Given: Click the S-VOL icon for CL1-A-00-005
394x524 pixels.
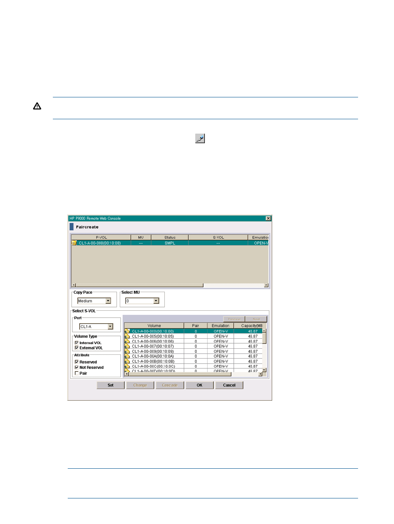Looking at the screenshot, I should 127,336.
